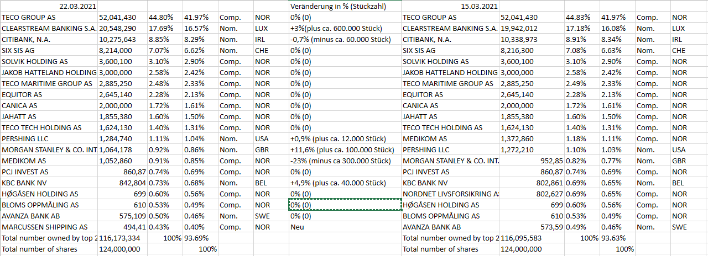Click the Teco Group percentage 44.80%

click(x=165, y=17)
